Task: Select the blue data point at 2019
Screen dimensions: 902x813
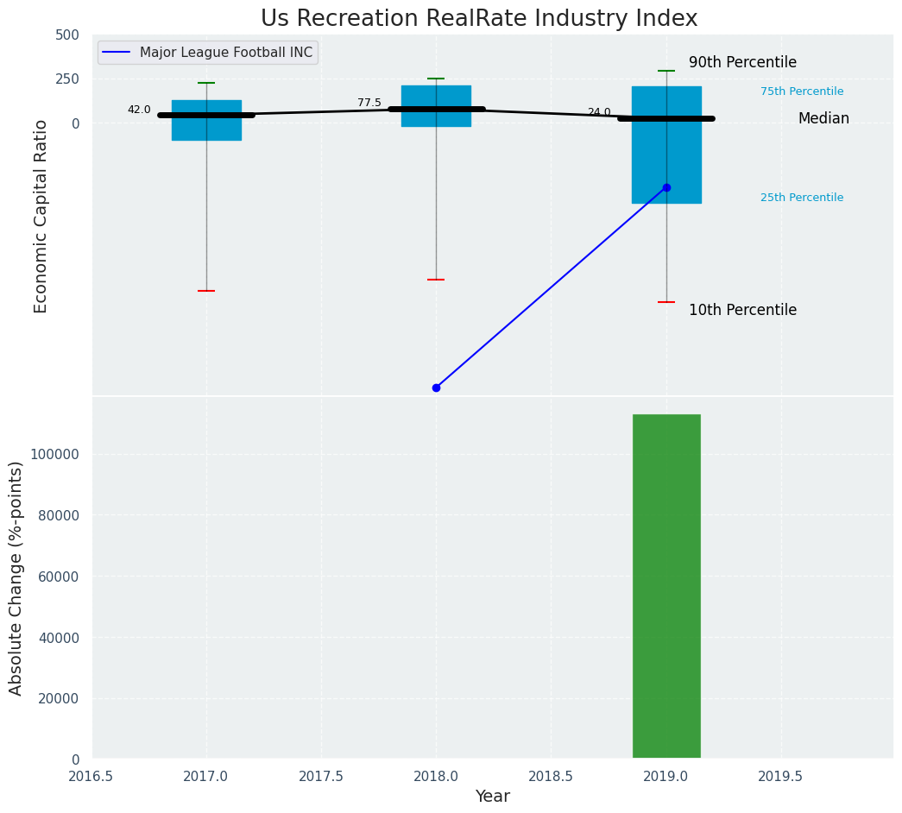Action: pos(666,187)
